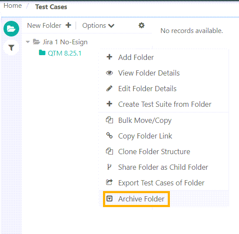The width and height of the screenshot is (239, 234).
Task: Select the QTM 8.25.1 folder
Action: point(65,53)
